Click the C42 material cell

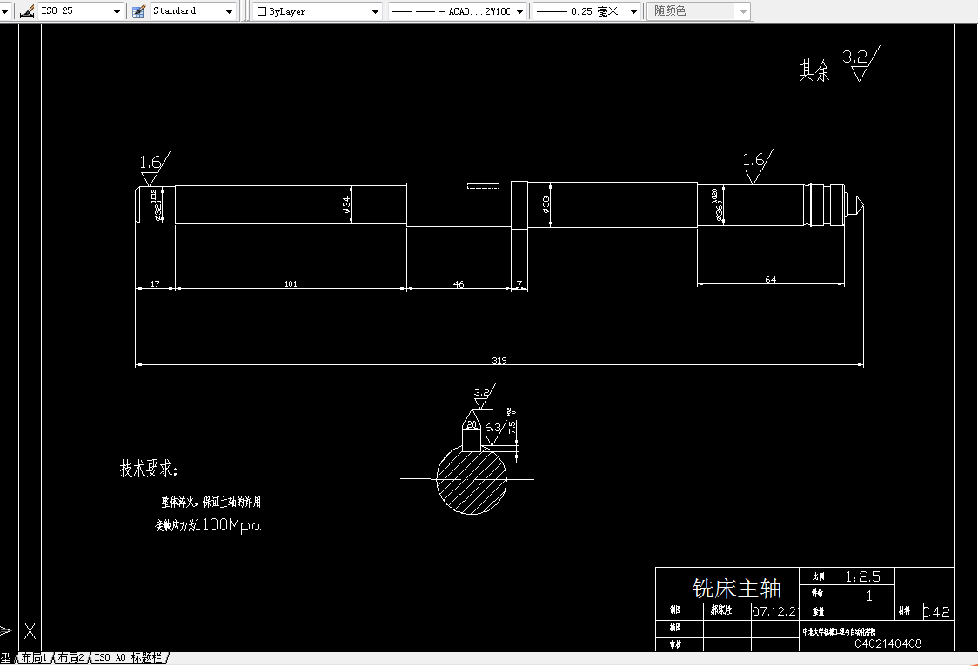(x=936, y=612)
